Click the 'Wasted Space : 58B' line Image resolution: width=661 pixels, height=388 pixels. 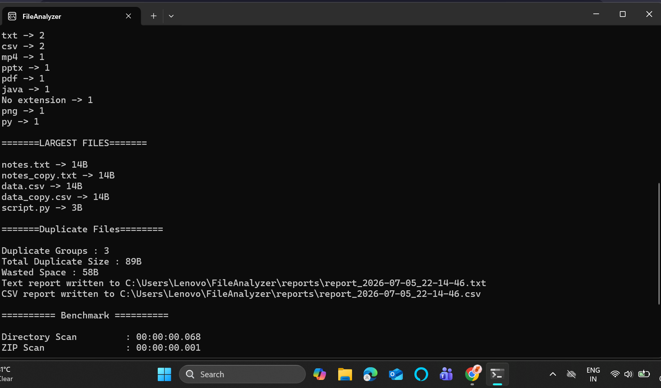50,272
